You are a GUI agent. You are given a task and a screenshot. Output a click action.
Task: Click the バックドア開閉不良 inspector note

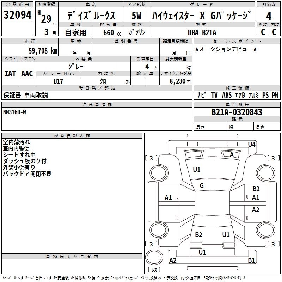27,174
